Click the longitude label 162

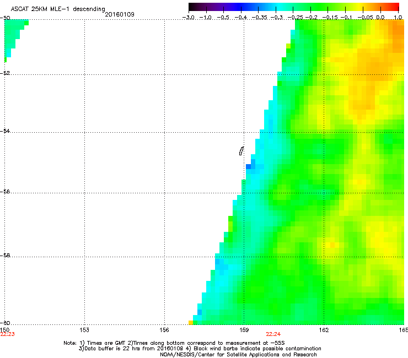tap(324, 330)
